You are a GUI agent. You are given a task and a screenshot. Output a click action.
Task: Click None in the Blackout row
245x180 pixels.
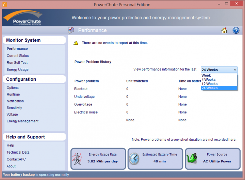pos(182,89)
